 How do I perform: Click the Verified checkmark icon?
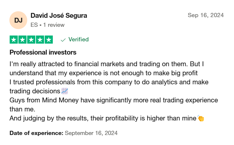click(63, 40)
